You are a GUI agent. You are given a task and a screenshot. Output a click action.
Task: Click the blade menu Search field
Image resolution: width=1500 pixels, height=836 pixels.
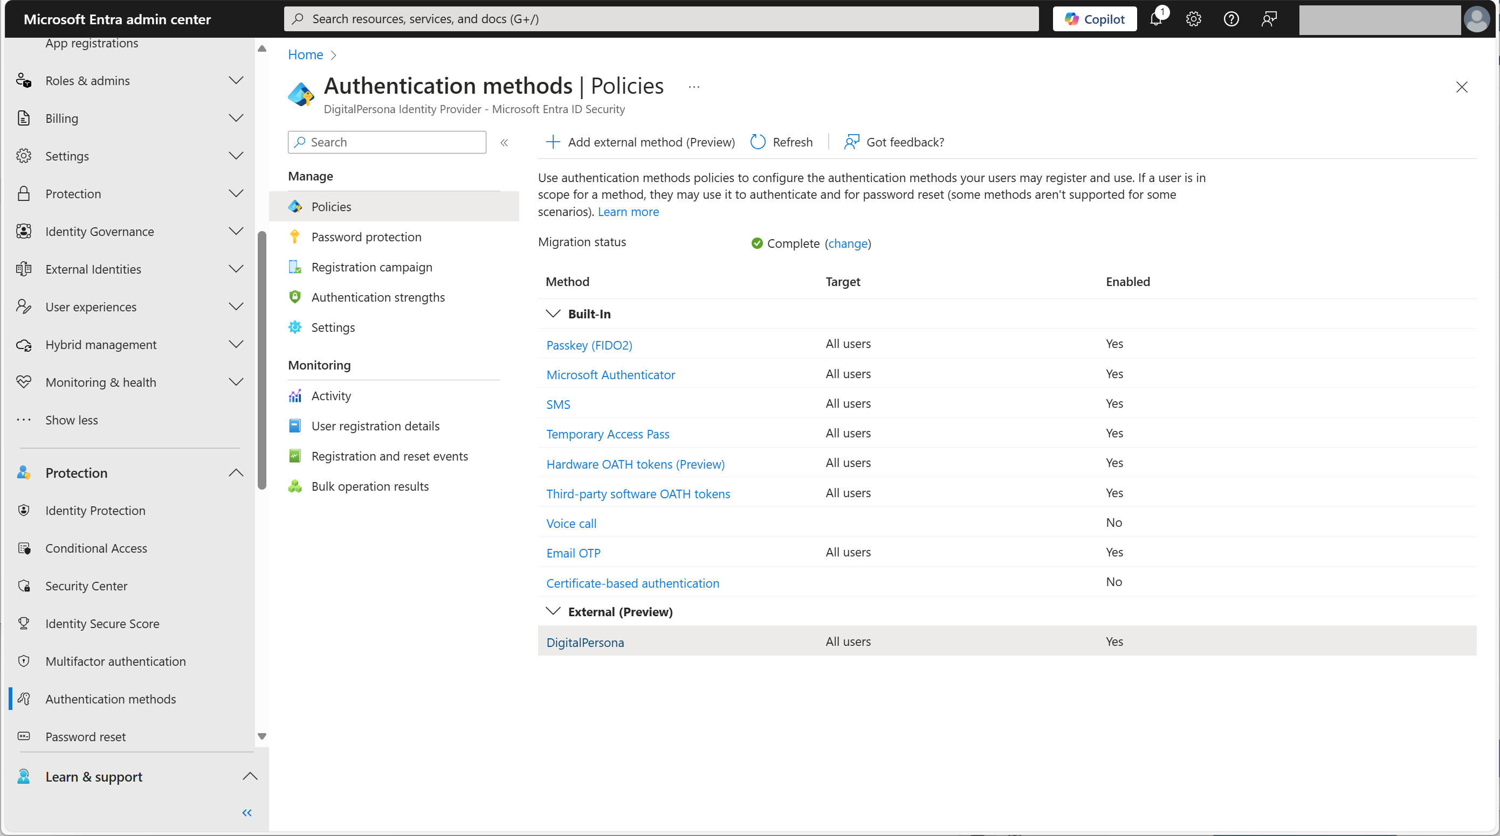[387, 142]
